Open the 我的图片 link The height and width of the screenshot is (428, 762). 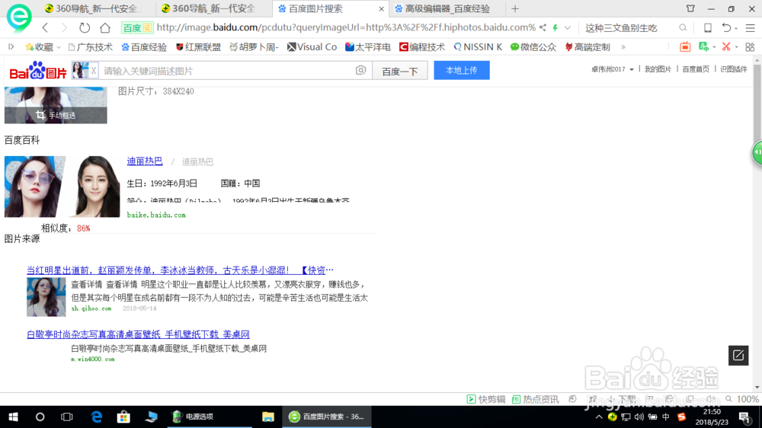click(x=658, y=69)
